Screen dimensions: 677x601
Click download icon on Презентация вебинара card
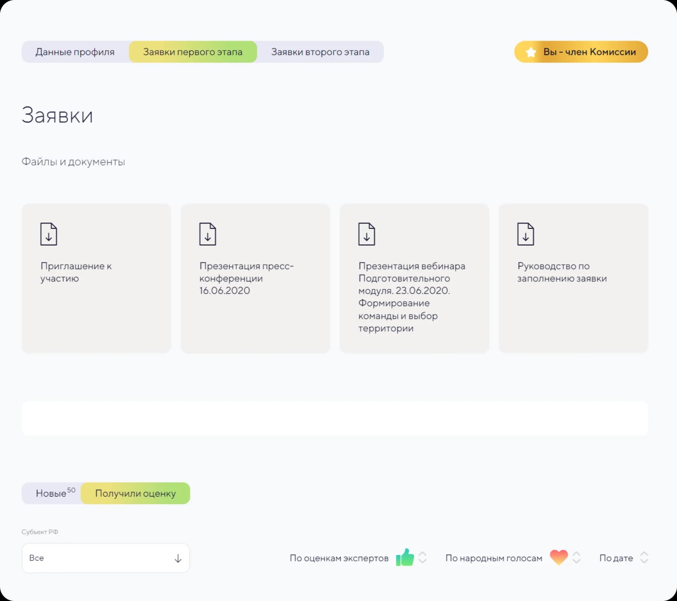[366, 234]
